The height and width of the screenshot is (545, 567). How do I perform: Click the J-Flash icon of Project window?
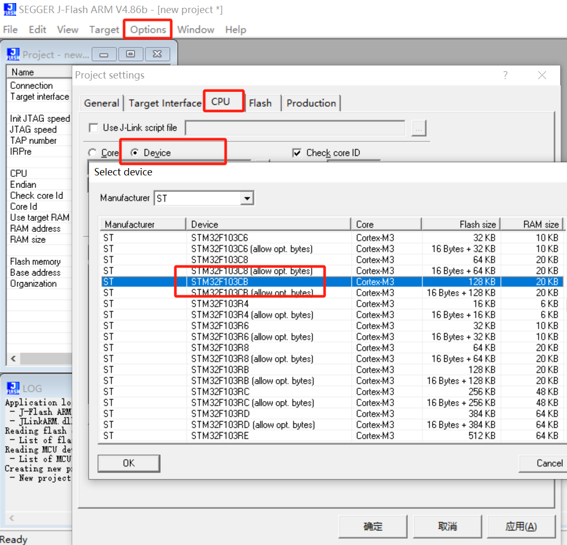pyautogui.click(x=13, y=54)
